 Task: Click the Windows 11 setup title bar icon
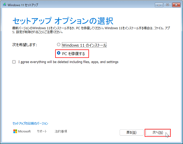click(5, 5)
